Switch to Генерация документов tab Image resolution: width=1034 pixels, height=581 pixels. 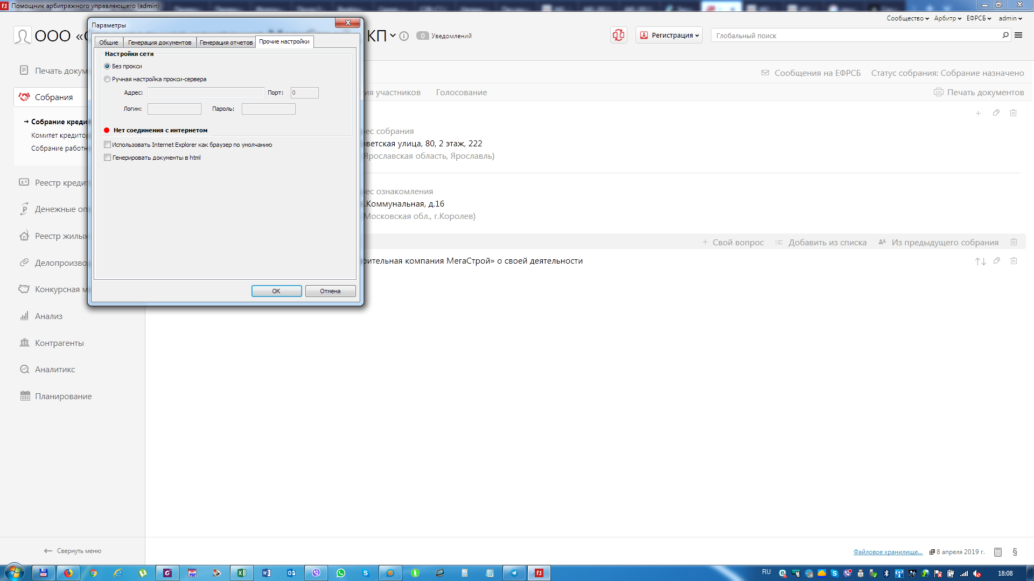[x=159, y=42]
